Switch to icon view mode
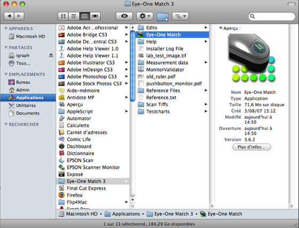The height and width of the screenshot is (228, 299). click(63, 16)
